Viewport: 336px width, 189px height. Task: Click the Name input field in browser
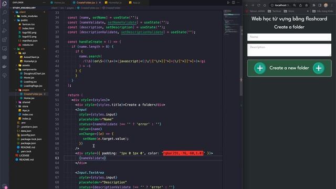point(289,37)
